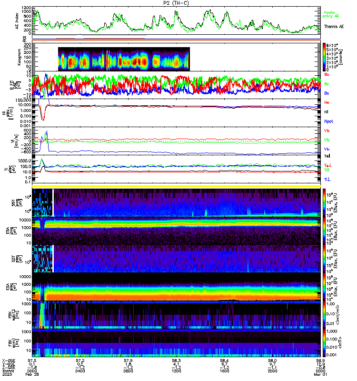
Task: Pick the FBK <|mV/m|> color bar
Action: click(324, 314)
